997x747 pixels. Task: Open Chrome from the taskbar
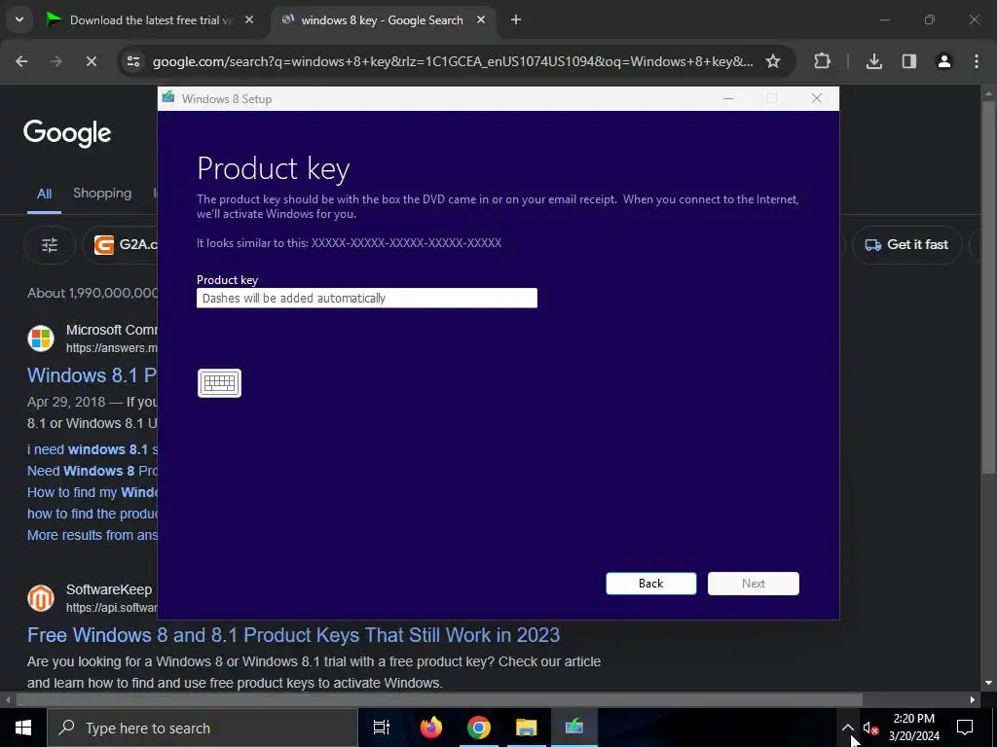coord(479,728)
